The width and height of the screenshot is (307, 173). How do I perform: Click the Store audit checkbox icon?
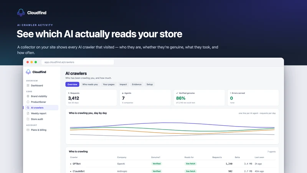[28, 119]
